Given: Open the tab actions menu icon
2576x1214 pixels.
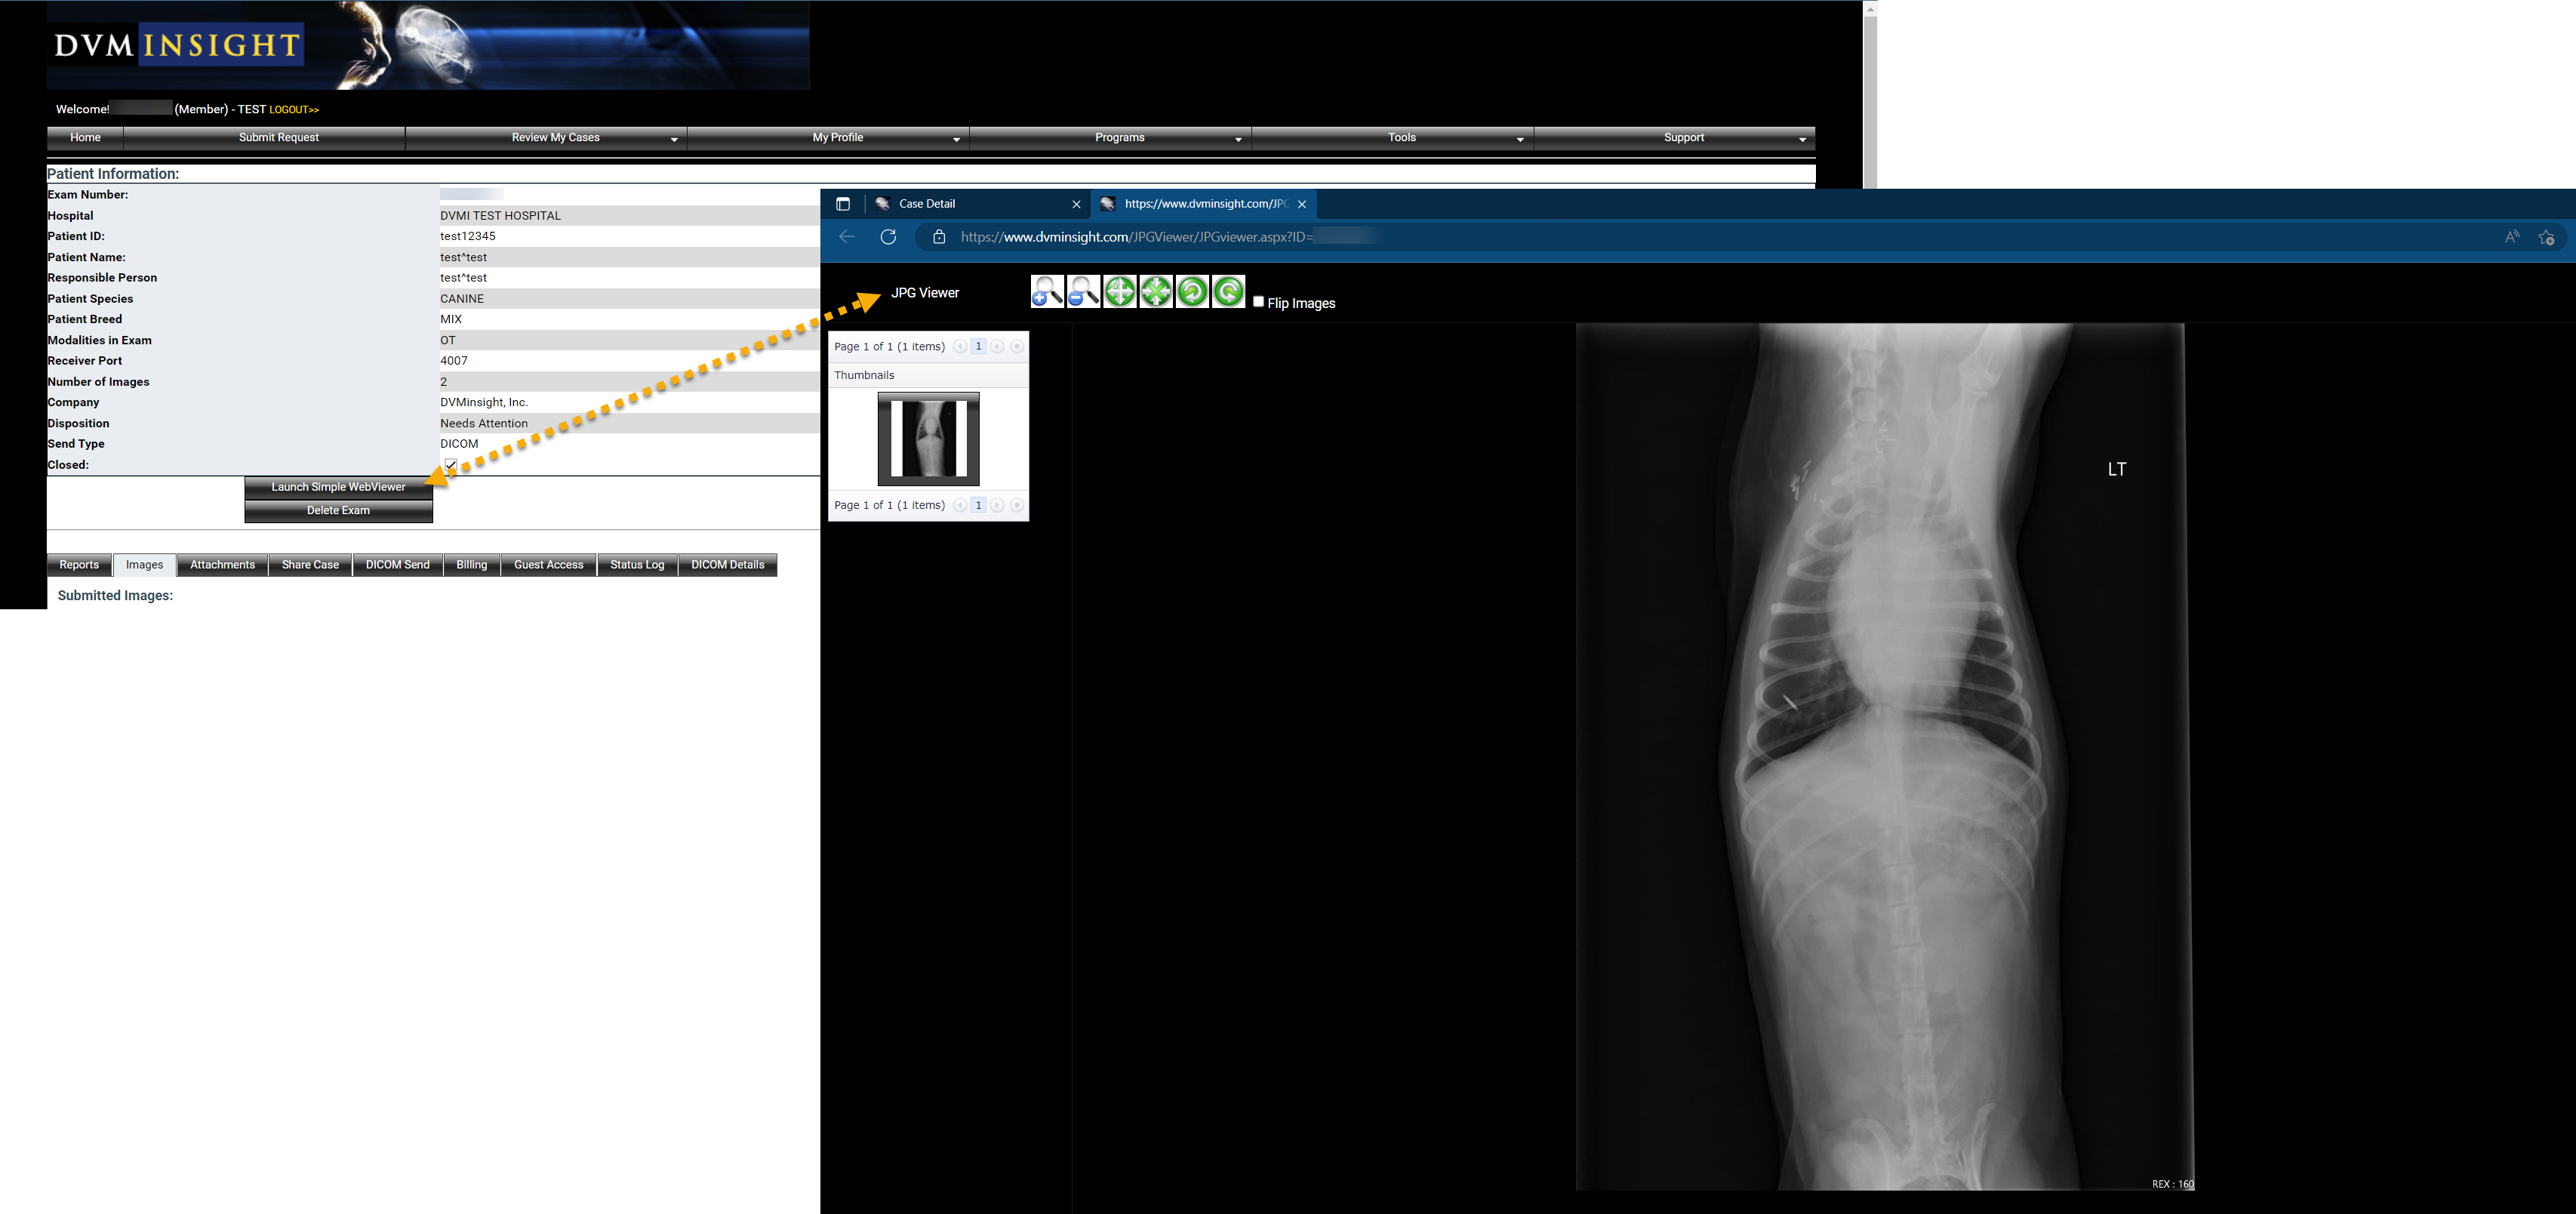Looking at the screenshot, I should (x=843, y=204).
